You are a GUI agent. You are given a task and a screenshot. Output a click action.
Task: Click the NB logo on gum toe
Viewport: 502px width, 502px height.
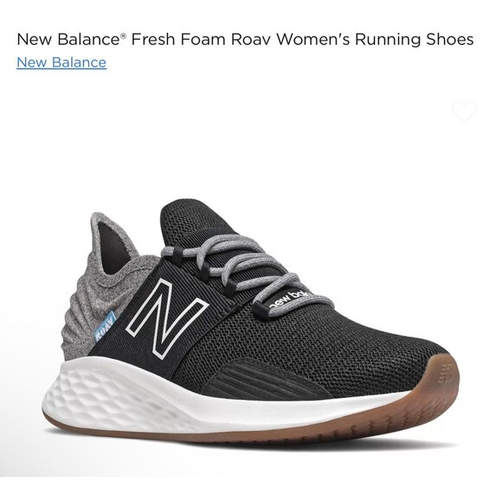click(446, 376)
